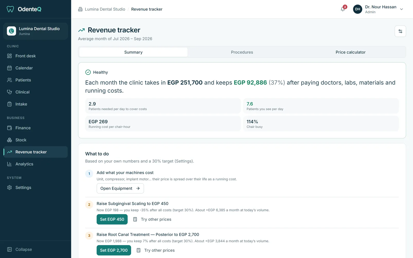
Task: Open the Patients section
Action: tap(36, 80)
